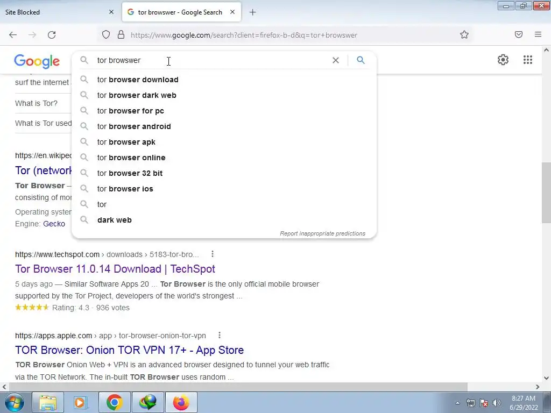This screenshot has width=551, height=413.
Task: Choose suggestion tor browser download
Action: pos(224,80)
